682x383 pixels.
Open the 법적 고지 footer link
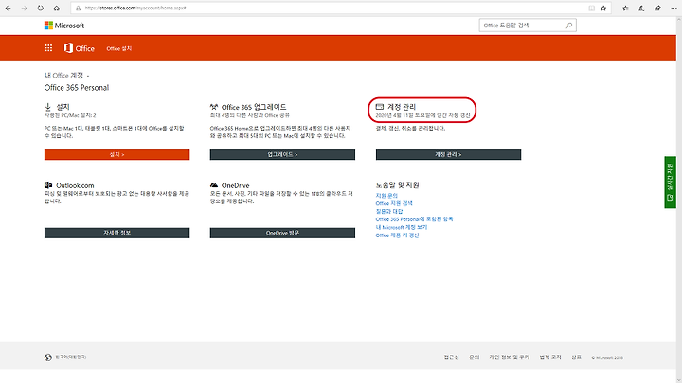(x=550, y=357)
